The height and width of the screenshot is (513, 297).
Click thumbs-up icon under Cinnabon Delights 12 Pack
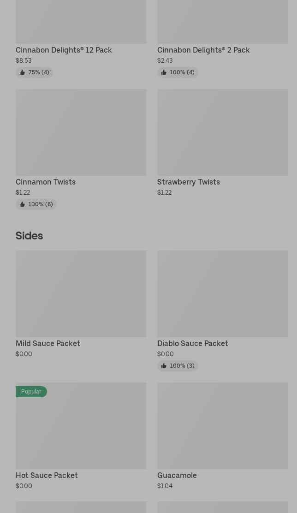click(22, 72)
